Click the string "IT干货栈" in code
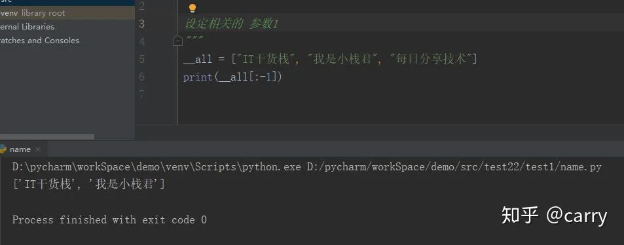624x245 pixels. click(266, 60)
